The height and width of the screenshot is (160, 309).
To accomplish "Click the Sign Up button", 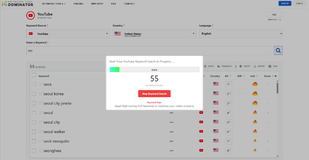I will point(285,3).
